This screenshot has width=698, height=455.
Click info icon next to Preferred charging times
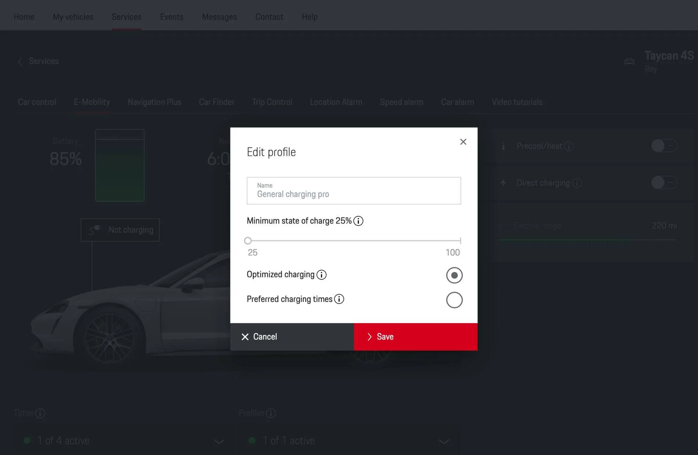coord(339,299)
